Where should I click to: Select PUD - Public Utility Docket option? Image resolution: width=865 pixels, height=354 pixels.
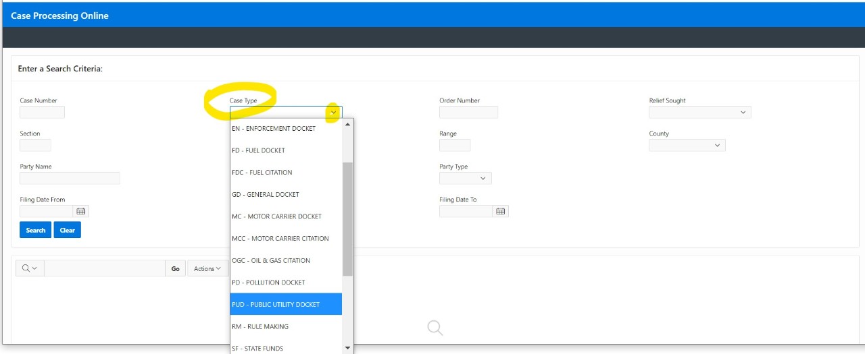(x=285, y=304)
